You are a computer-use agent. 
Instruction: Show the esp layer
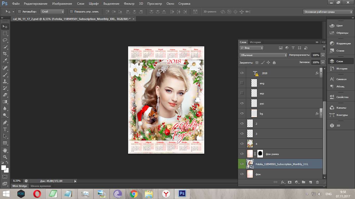click(242, 93)
